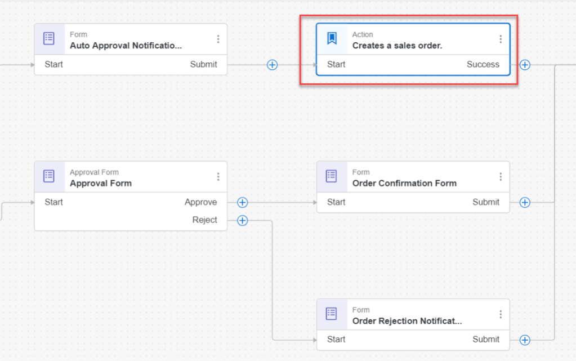Screen dimensions: 576x361
Task: Click the Auto Approval Notification form icon
Action: click(50, 39)
